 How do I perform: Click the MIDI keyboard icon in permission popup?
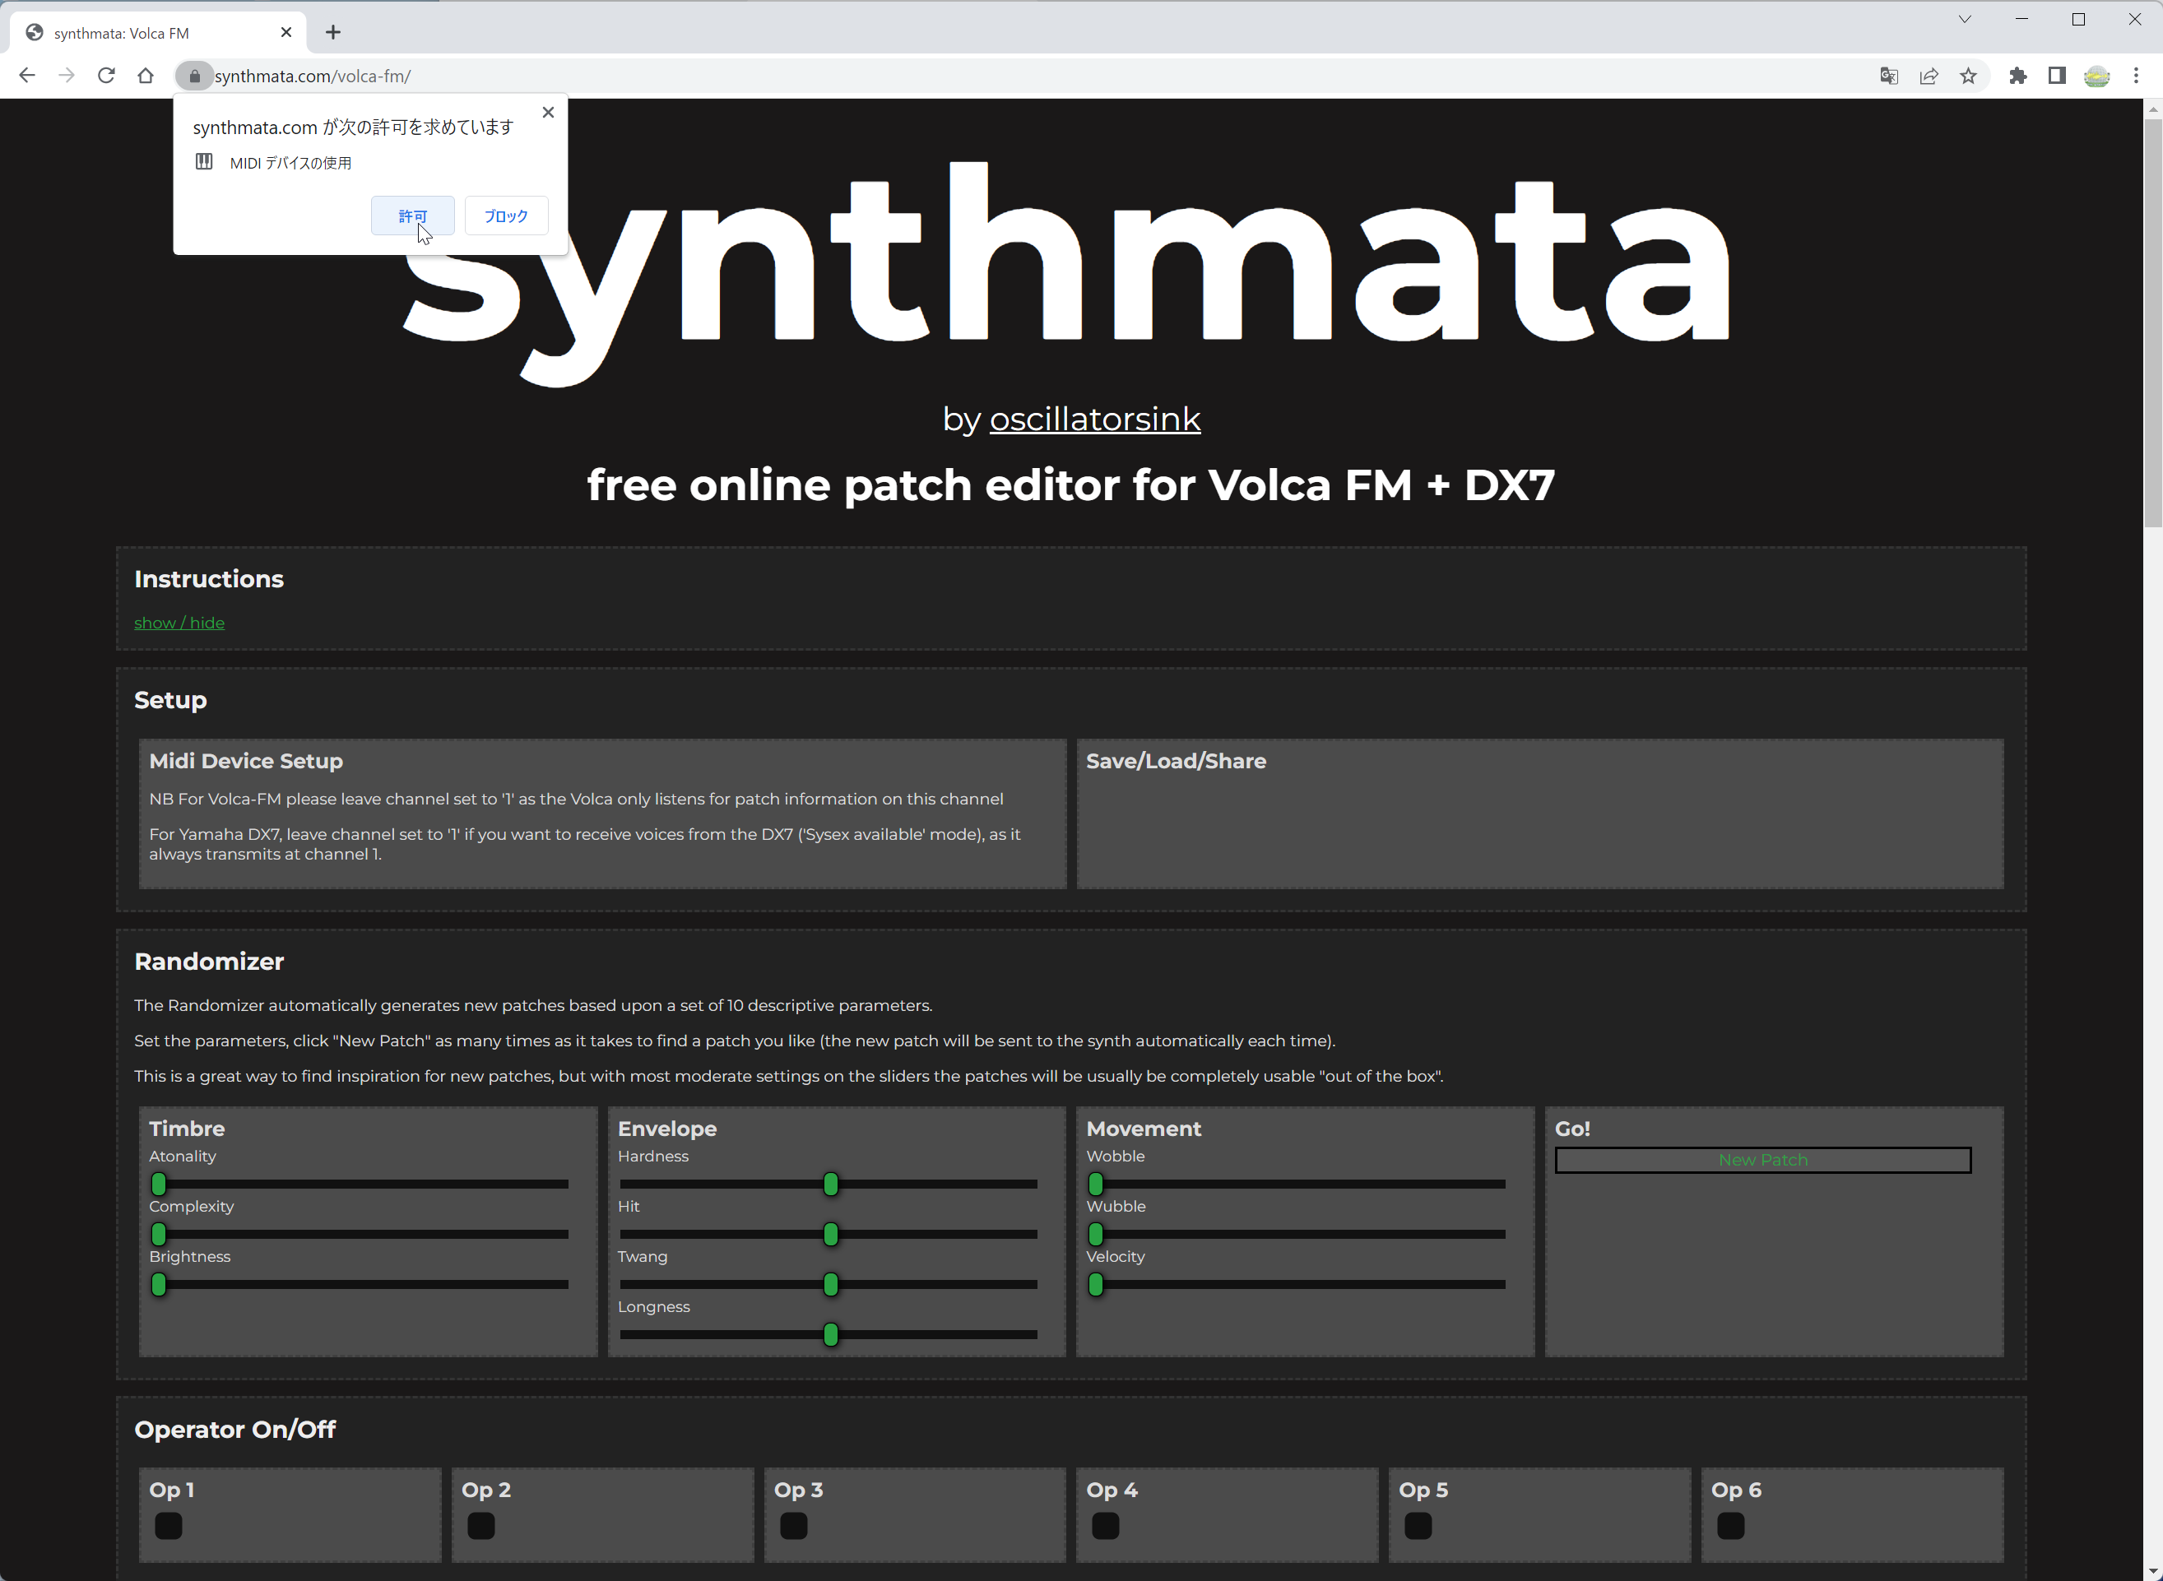(x=204, y=162)
